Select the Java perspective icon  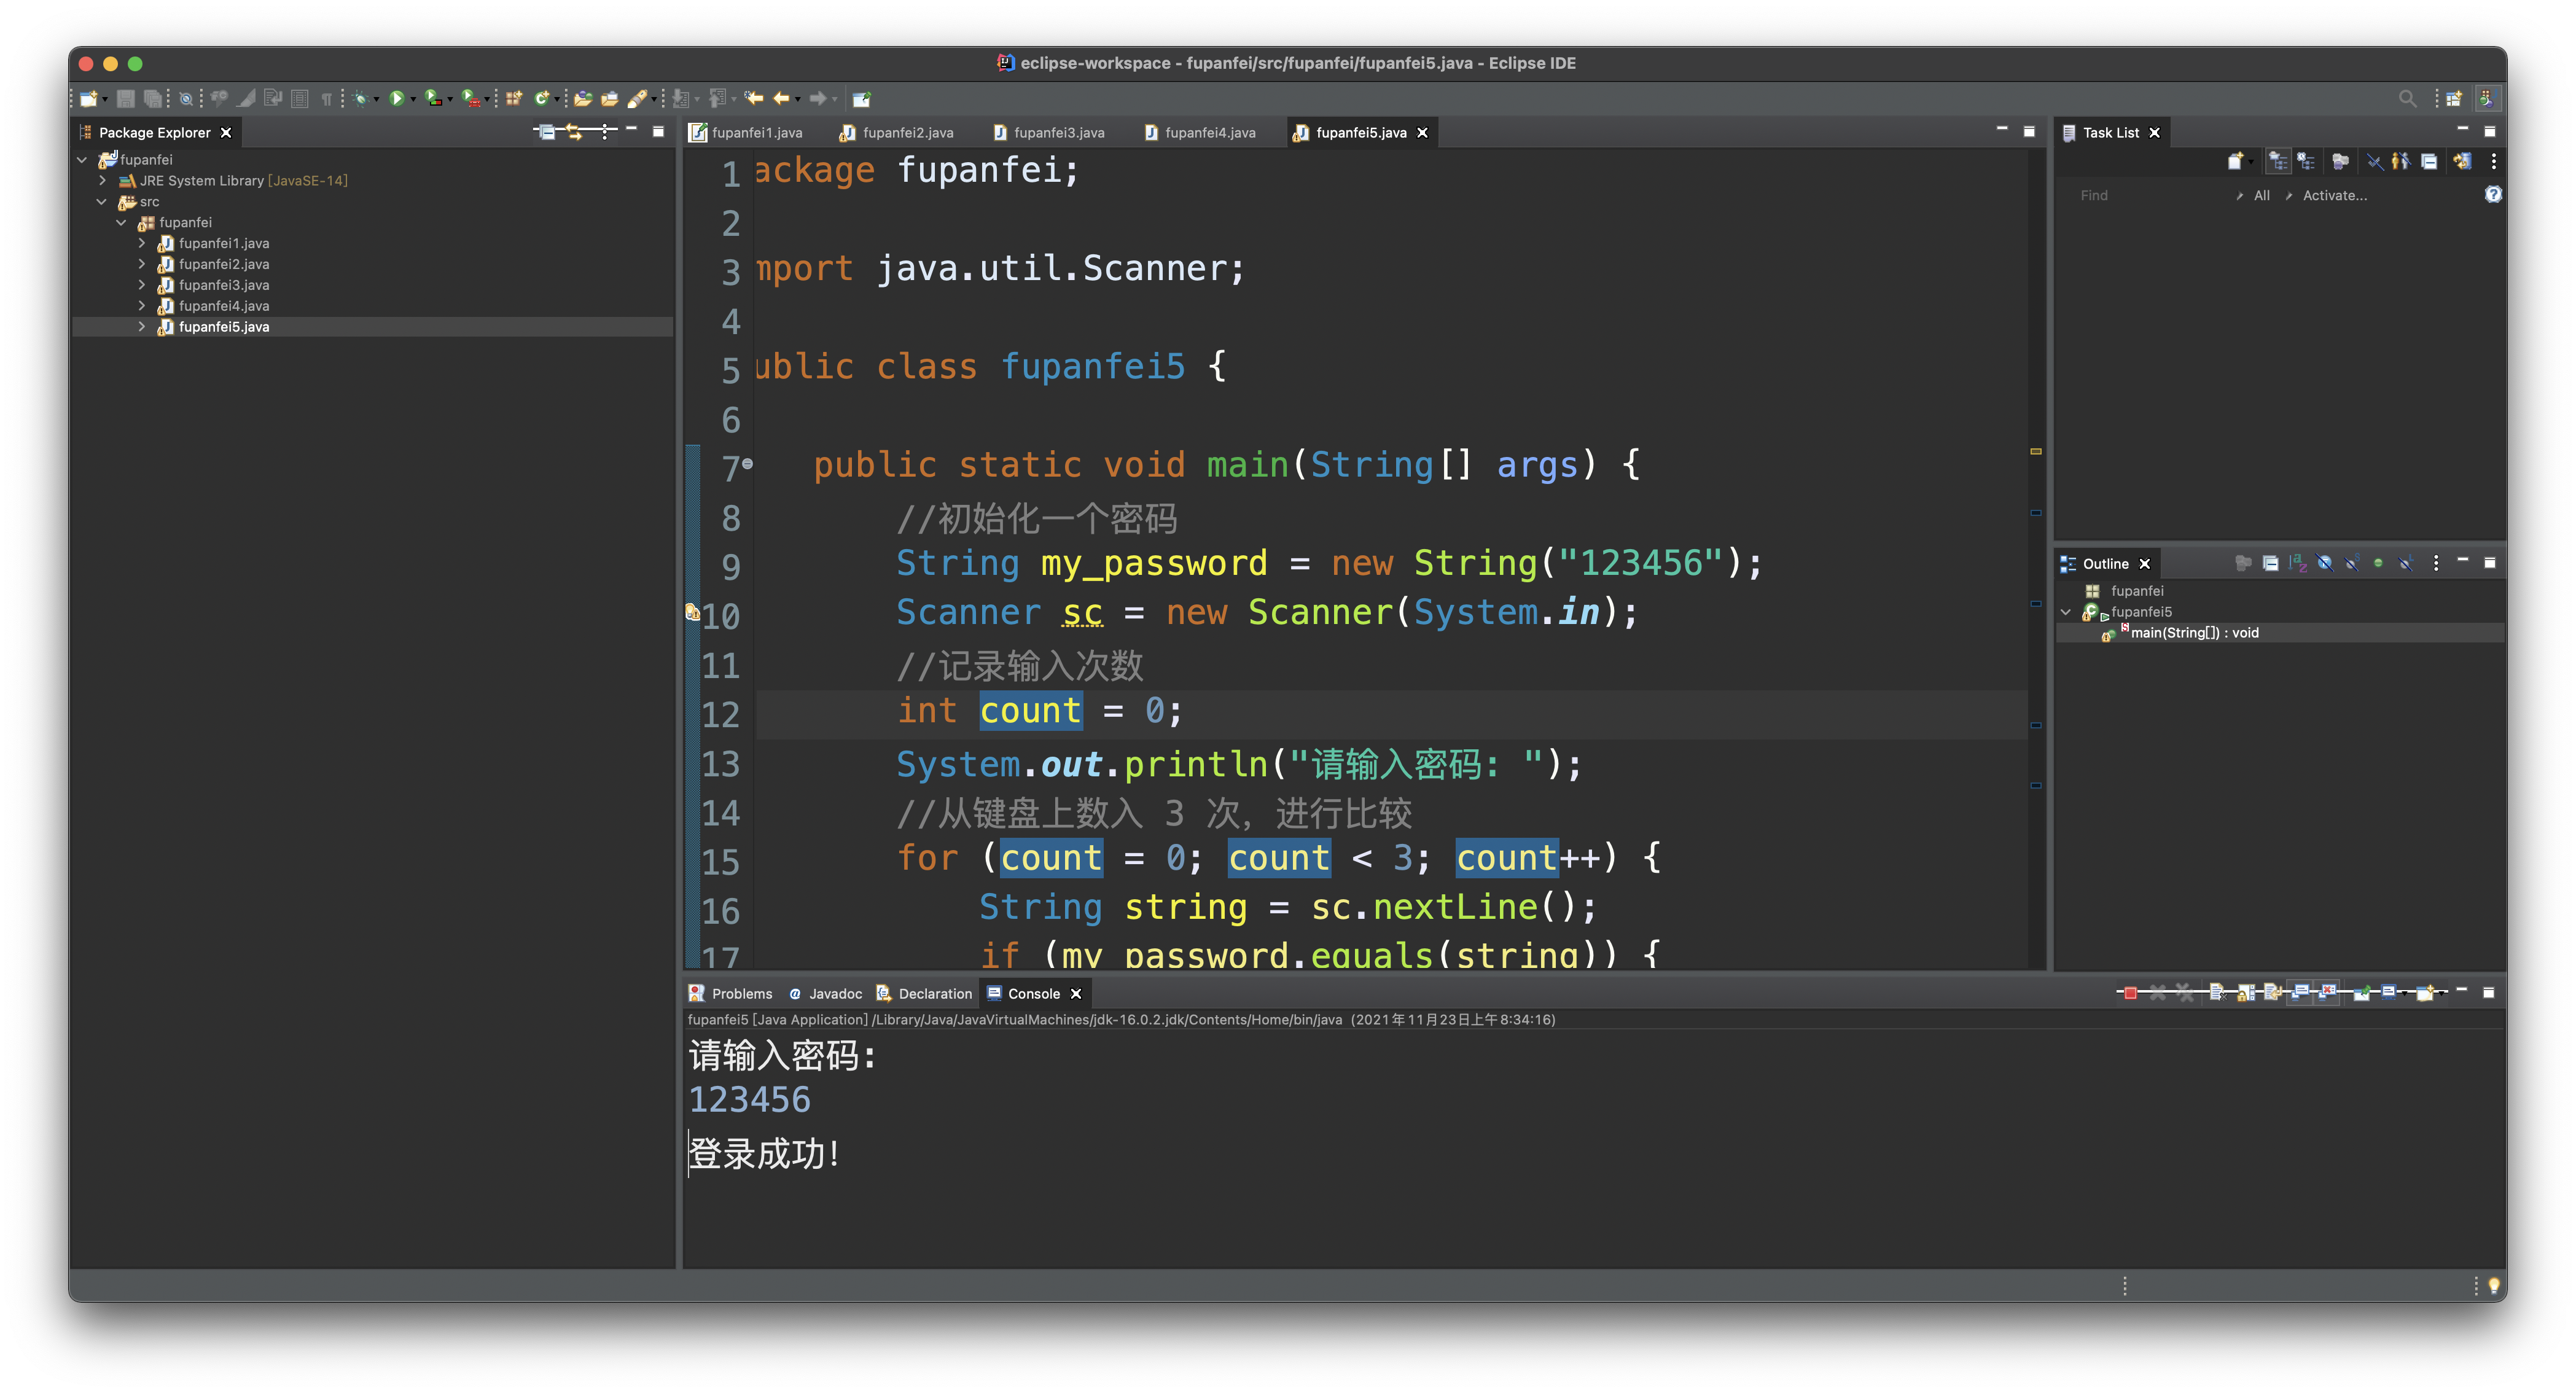(2488, 98)
